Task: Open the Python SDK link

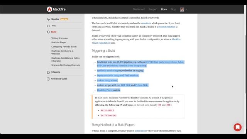Action: pos(141,85)
